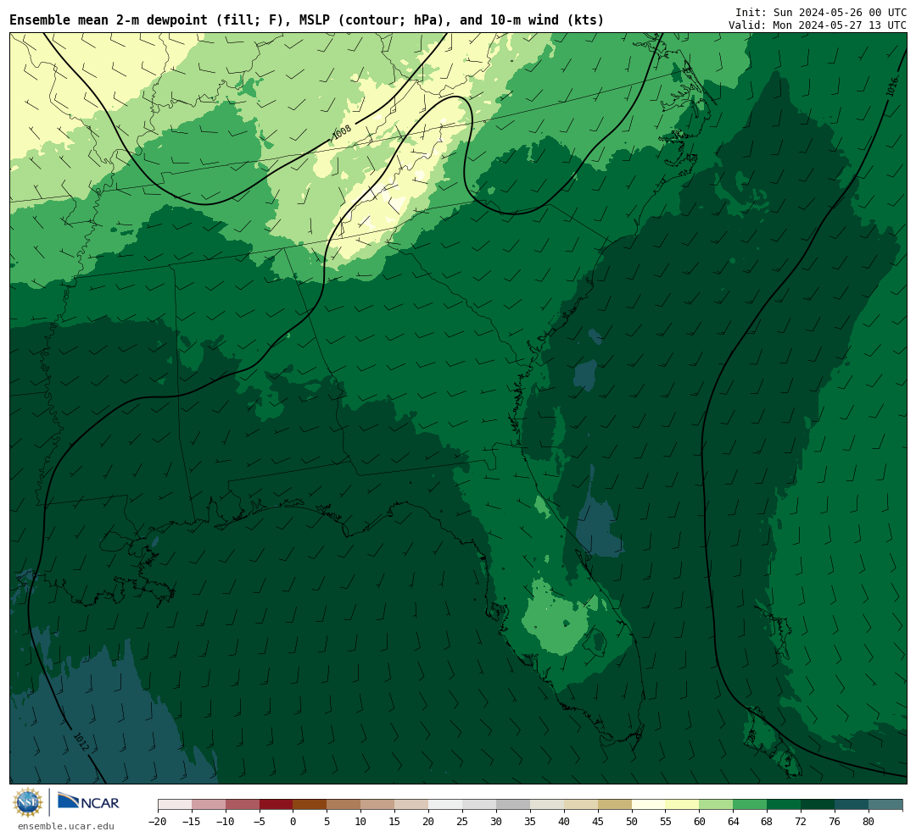Open the ensemble.ucar.edu link text
This screenshot has height=837, width=916.
coord(66,826)
